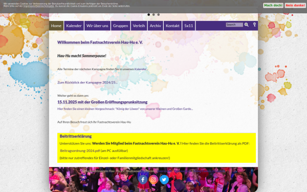Click the Datenschutz link in footer

tap(183, 171)
